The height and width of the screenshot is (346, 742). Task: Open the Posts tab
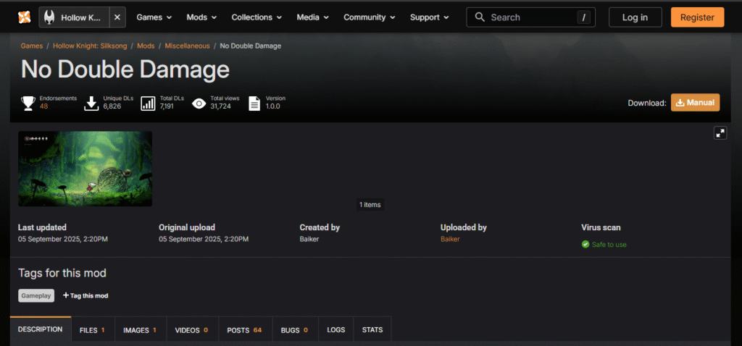click(x=245, y=330)
